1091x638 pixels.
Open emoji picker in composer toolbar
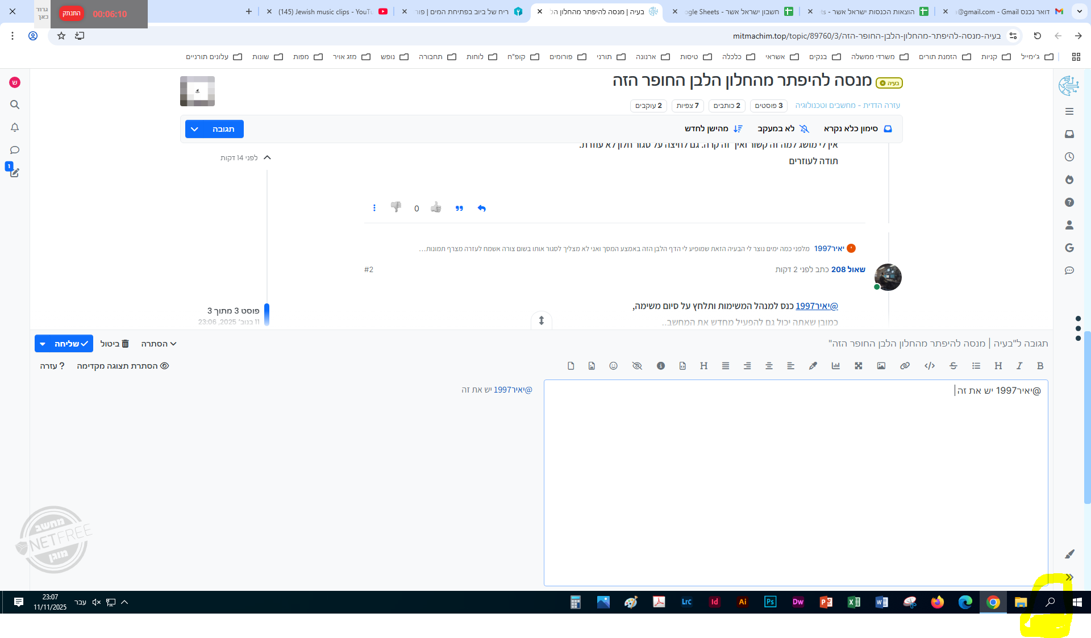tap(613, 366)
